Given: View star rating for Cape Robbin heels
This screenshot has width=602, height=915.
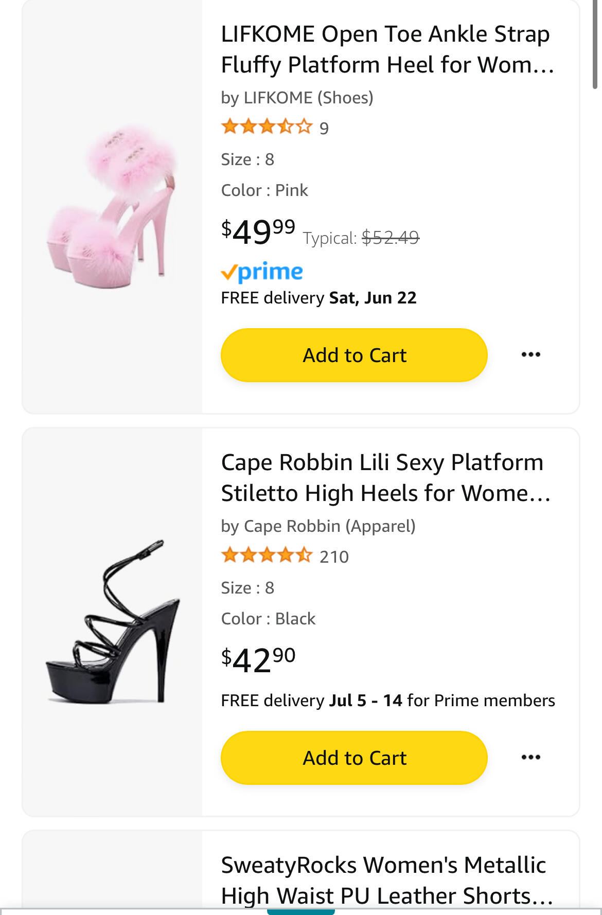Looking at the screenshot, I should click(267, 555).
